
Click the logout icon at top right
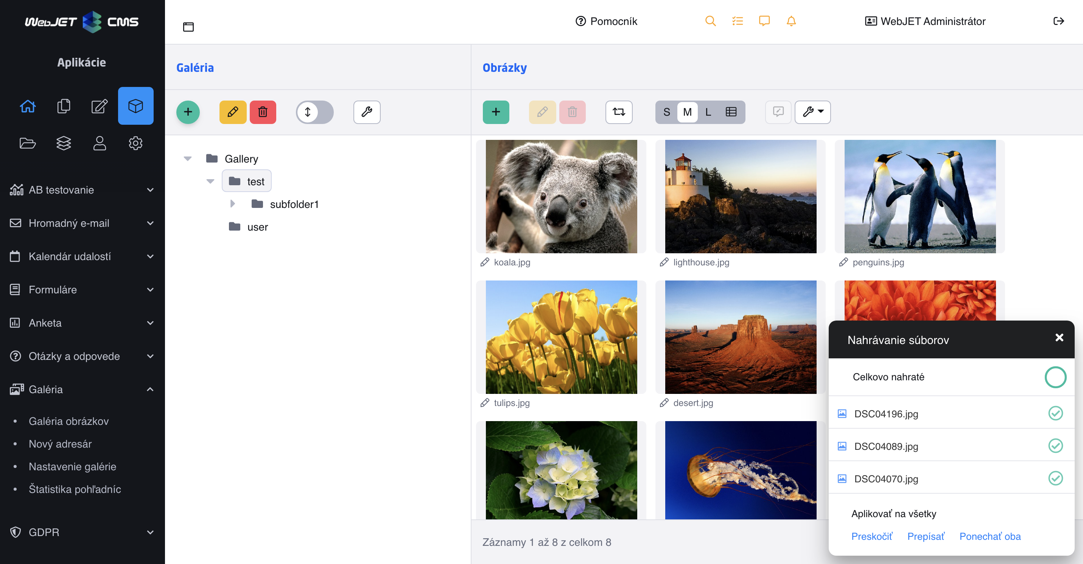pos(1059,21)
